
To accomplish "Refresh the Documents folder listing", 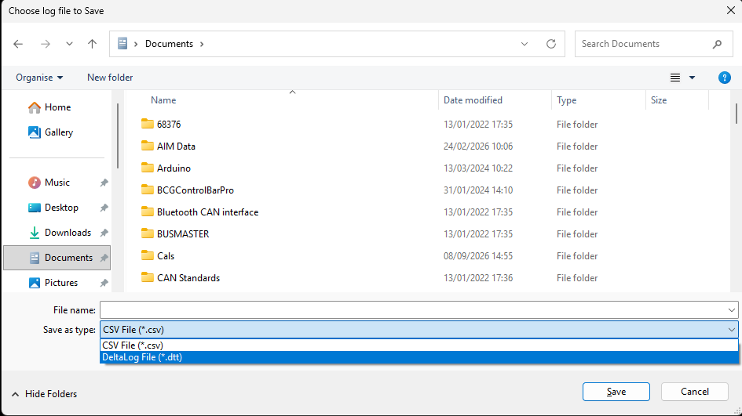I will (x=551, y=44).
